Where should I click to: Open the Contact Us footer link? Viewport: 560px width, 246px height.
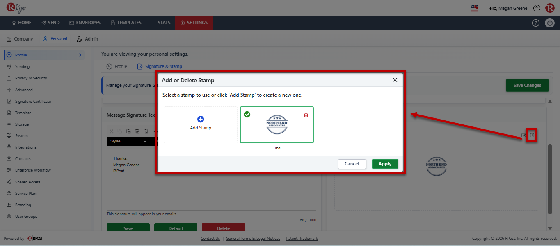pyautogui.click(x=210, y=239)
